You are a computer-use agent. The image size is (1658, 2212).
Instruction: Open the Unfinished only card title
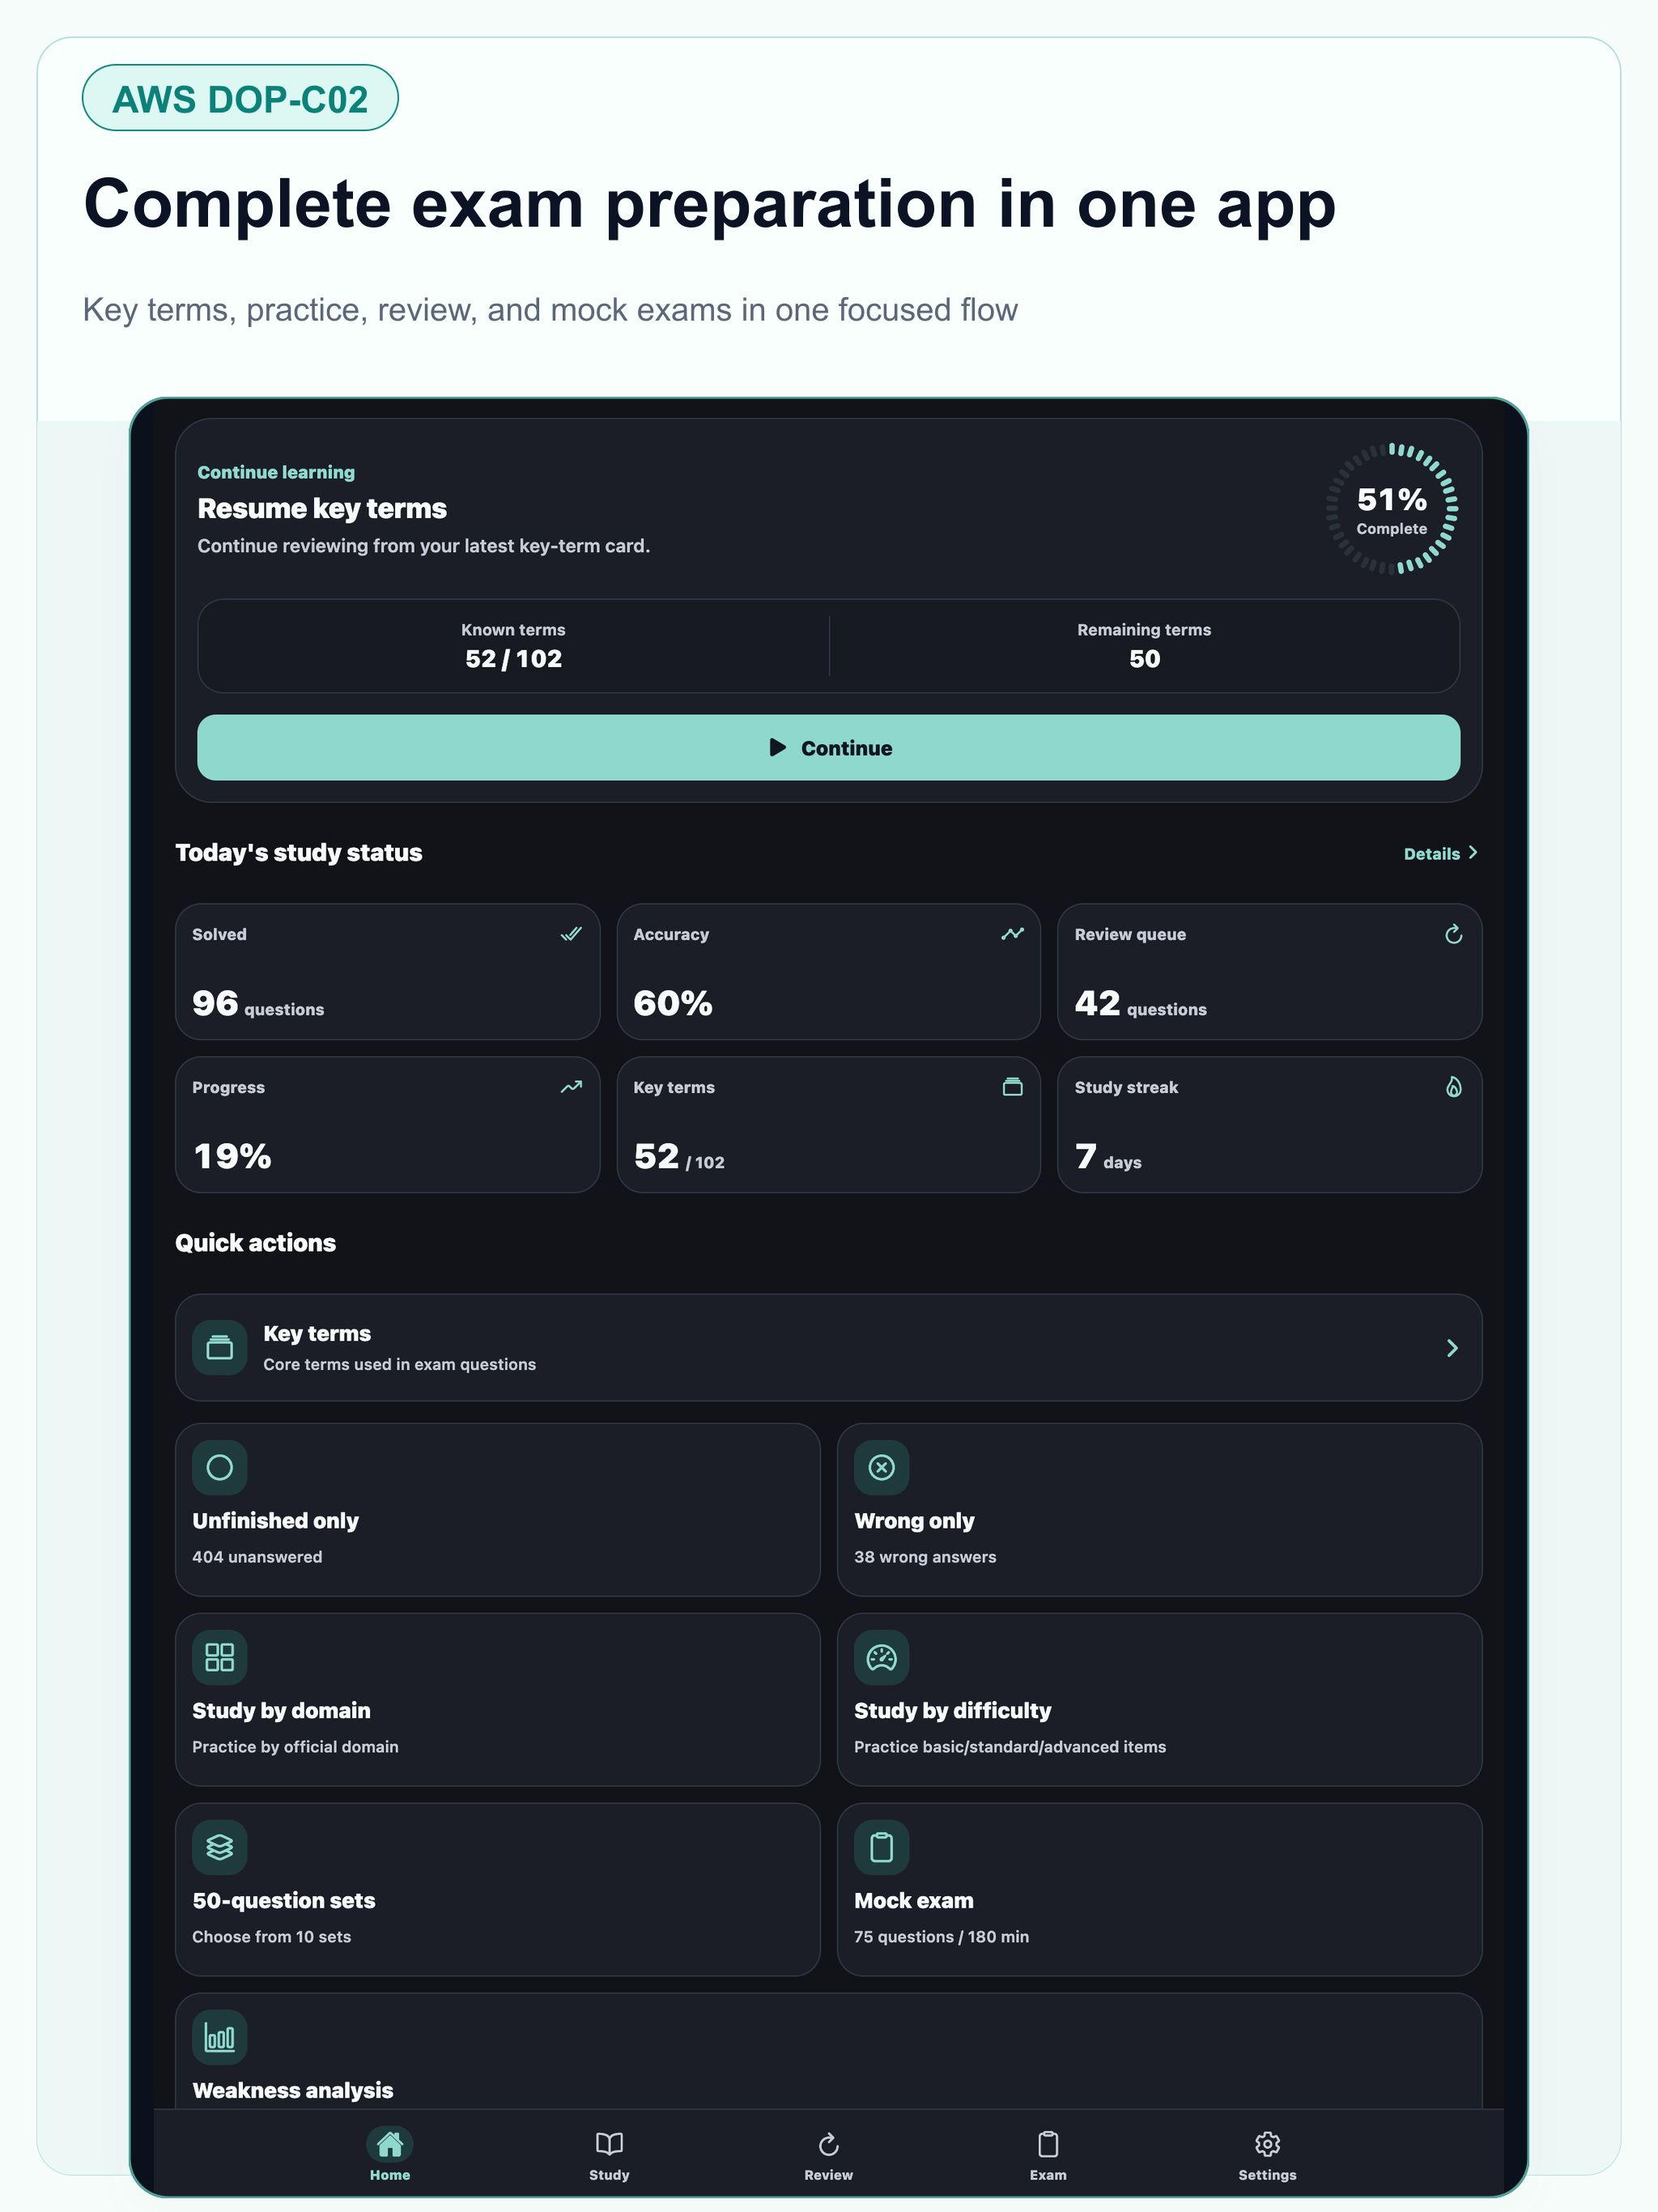(x=275, y=1520)
